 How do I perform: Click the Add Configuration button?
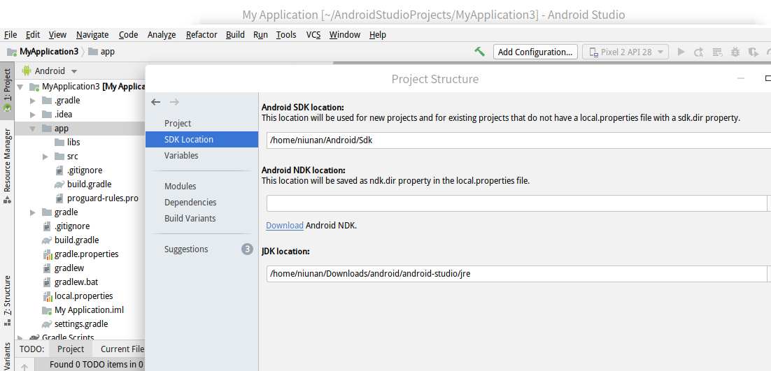[535, 52]
